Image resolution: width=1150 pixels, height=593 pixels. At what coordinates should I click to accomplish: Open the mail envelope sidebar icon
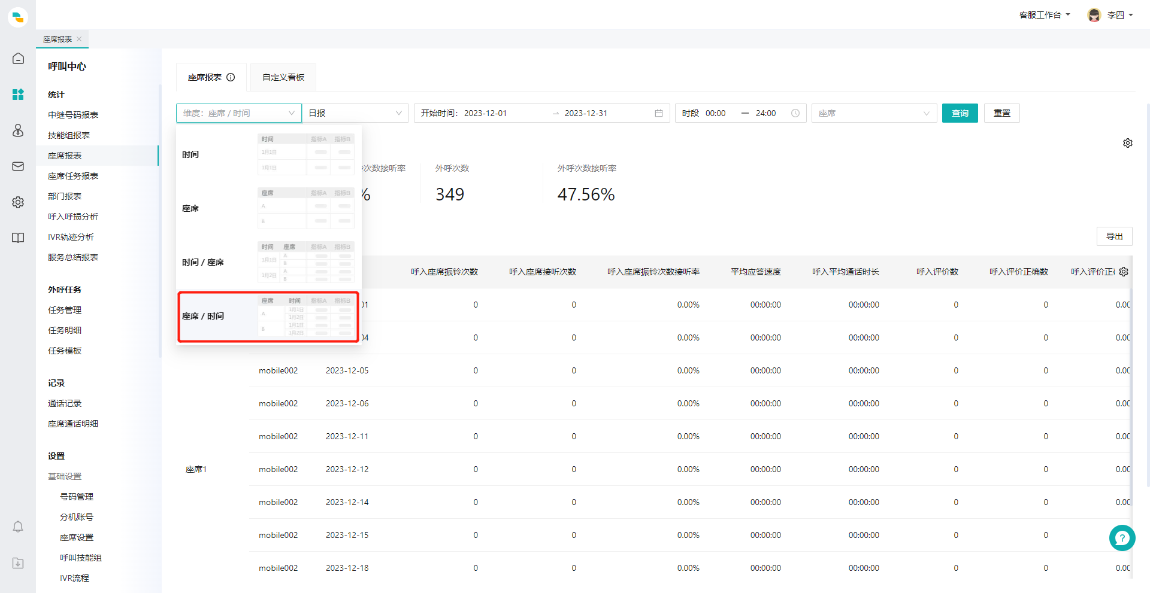(18, 166)
